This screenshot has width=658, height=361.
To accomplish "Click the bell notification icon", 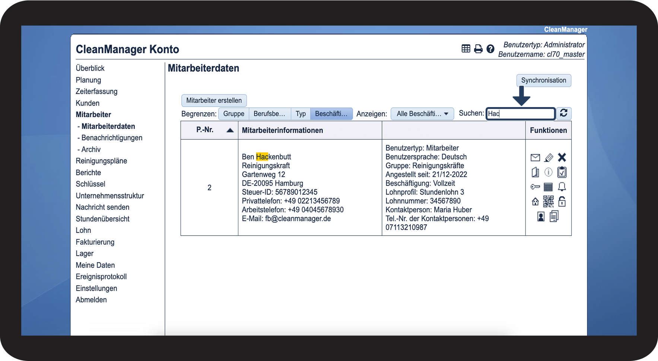I will 562,187.
